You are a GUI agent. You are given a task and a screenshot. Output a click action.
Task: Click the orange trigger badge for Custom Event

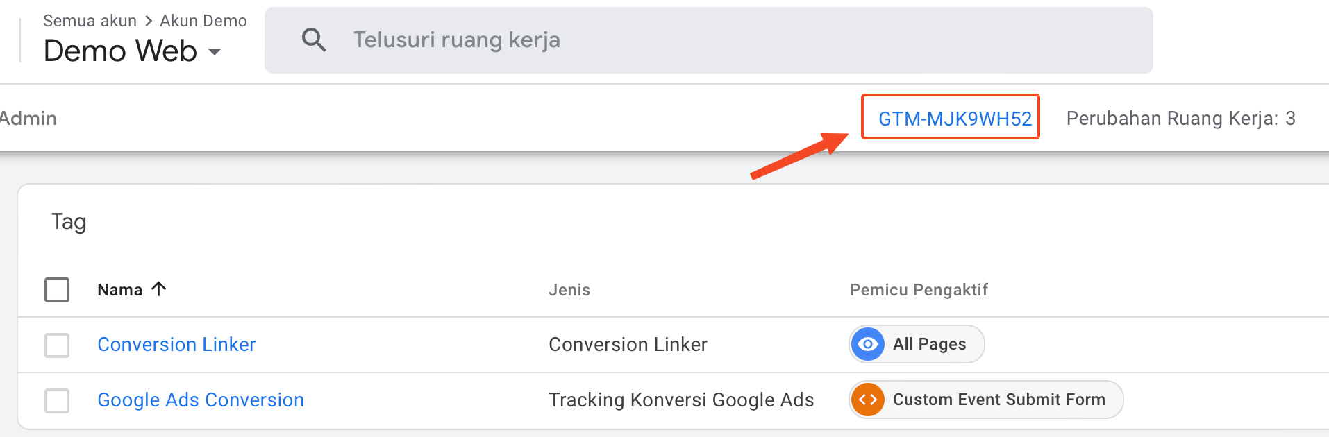point(985,400)
